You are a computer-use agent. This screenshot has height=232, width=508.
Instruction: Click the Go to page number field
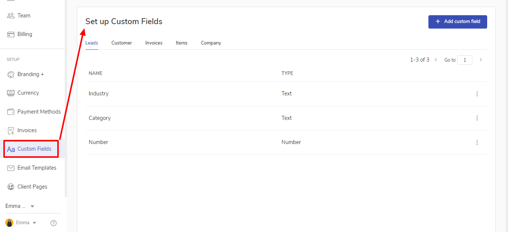(x=464, y=60)
